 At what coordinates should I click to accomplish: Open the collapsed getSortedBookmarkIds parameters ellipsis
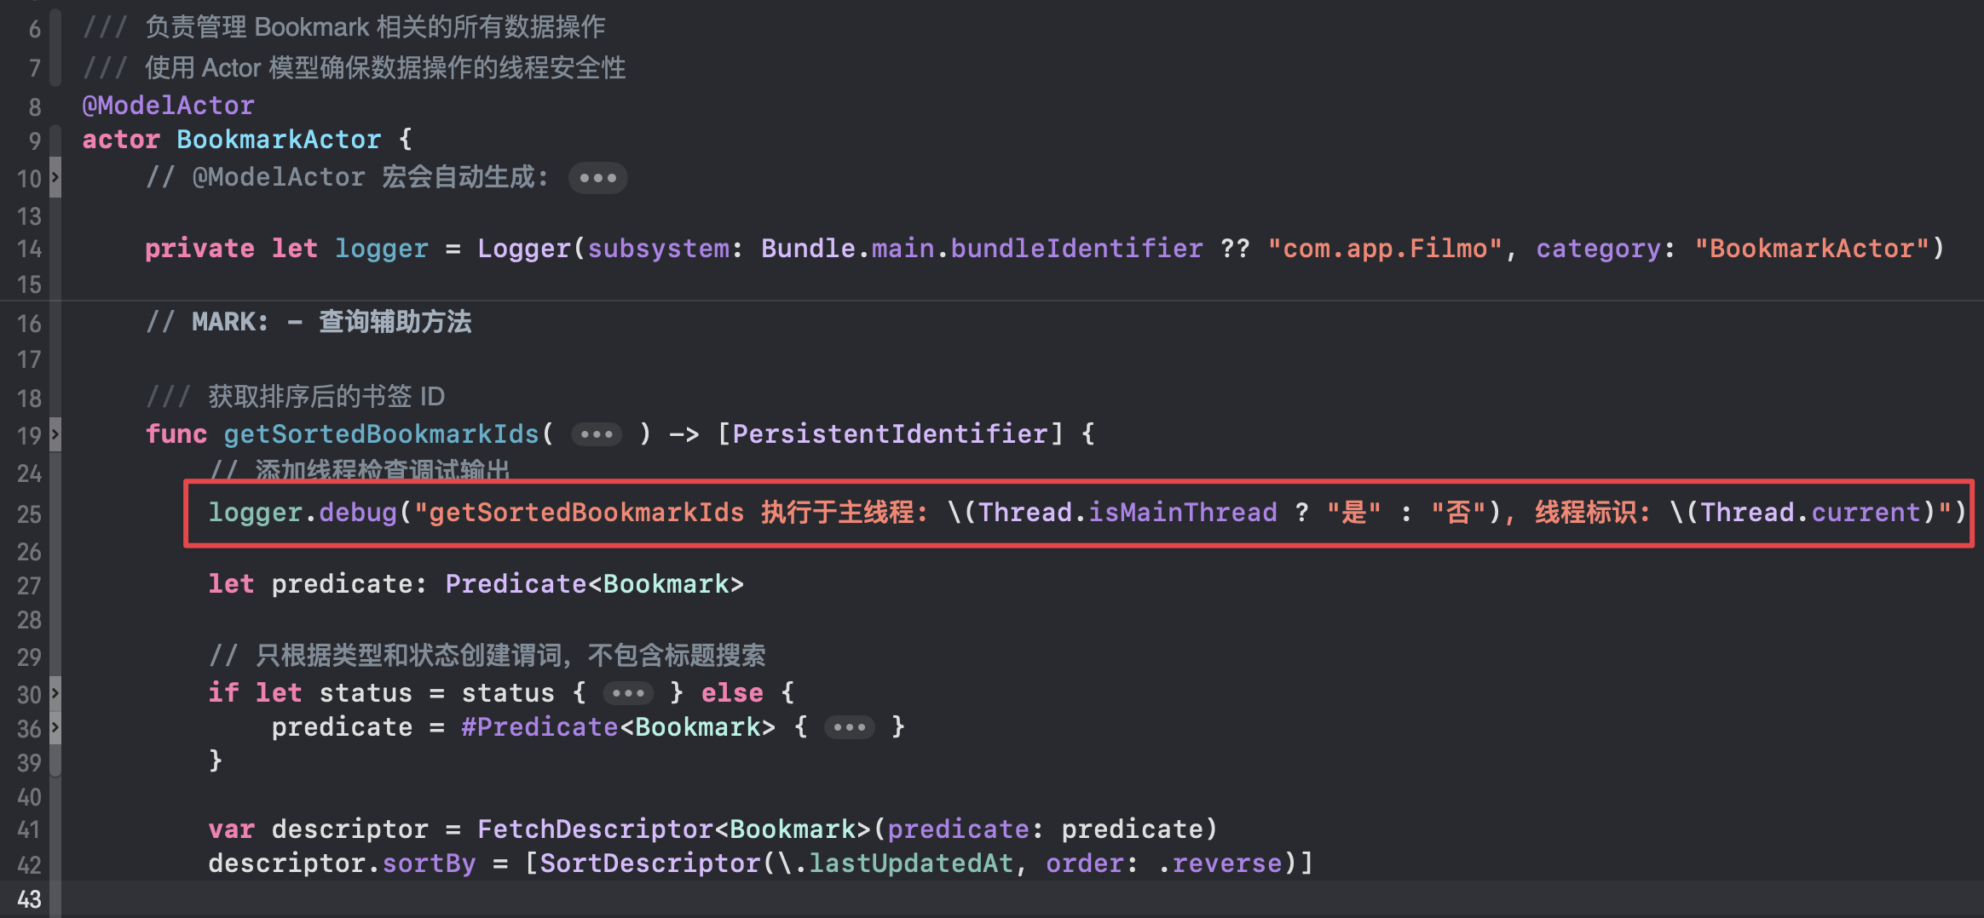point(596,434)
